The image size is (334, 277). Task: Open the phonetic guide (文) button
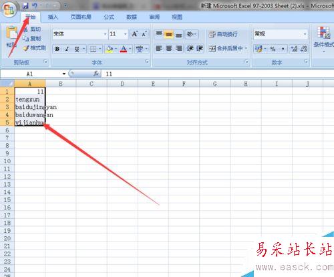140,49
